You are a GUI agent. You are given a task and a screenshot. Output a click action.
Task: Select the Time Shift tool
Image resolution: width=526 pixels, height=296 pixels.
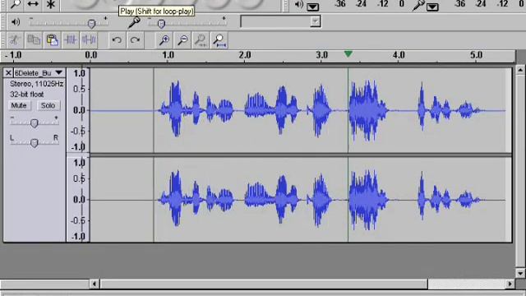[x=33, y=4]
